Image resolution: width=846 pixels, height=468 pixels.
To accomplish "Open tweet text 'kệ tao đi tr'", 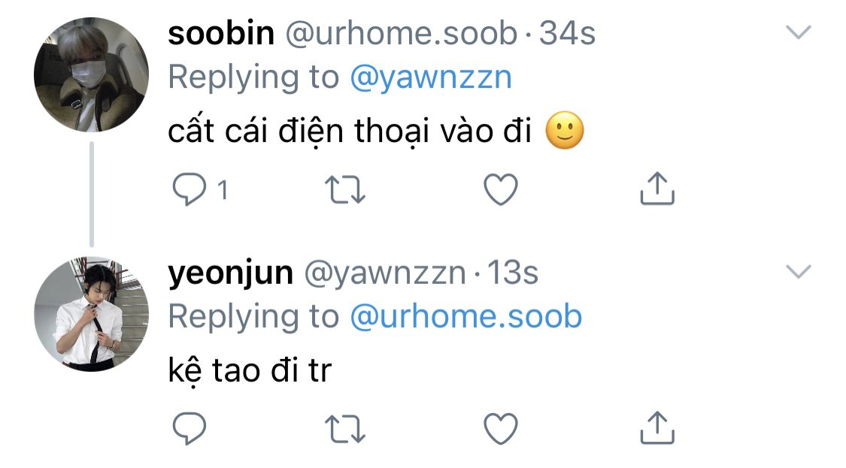I will click(250, 370).
